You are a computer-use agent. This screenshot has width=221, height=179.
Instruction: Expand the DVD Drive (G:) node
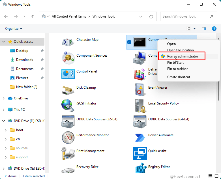pos(4,169)
